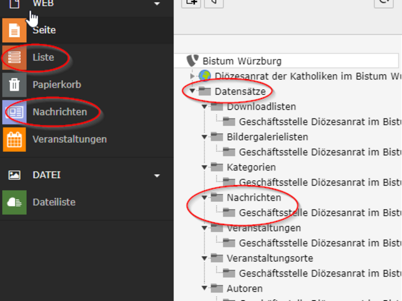Collapse the Kategorien folder arrow

point(205,167)
